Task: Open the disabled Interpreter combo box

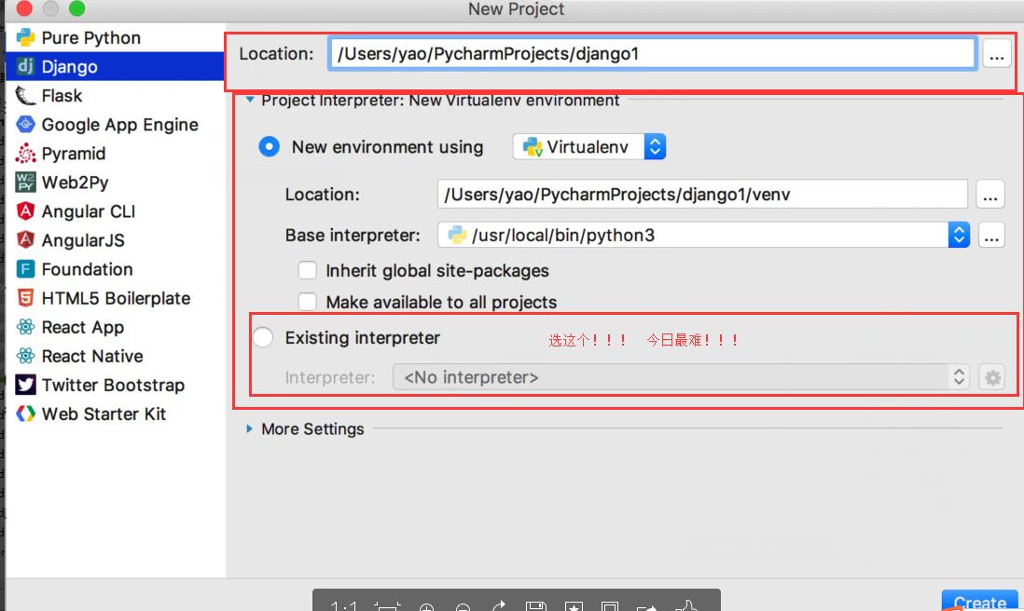Action: 682,377
